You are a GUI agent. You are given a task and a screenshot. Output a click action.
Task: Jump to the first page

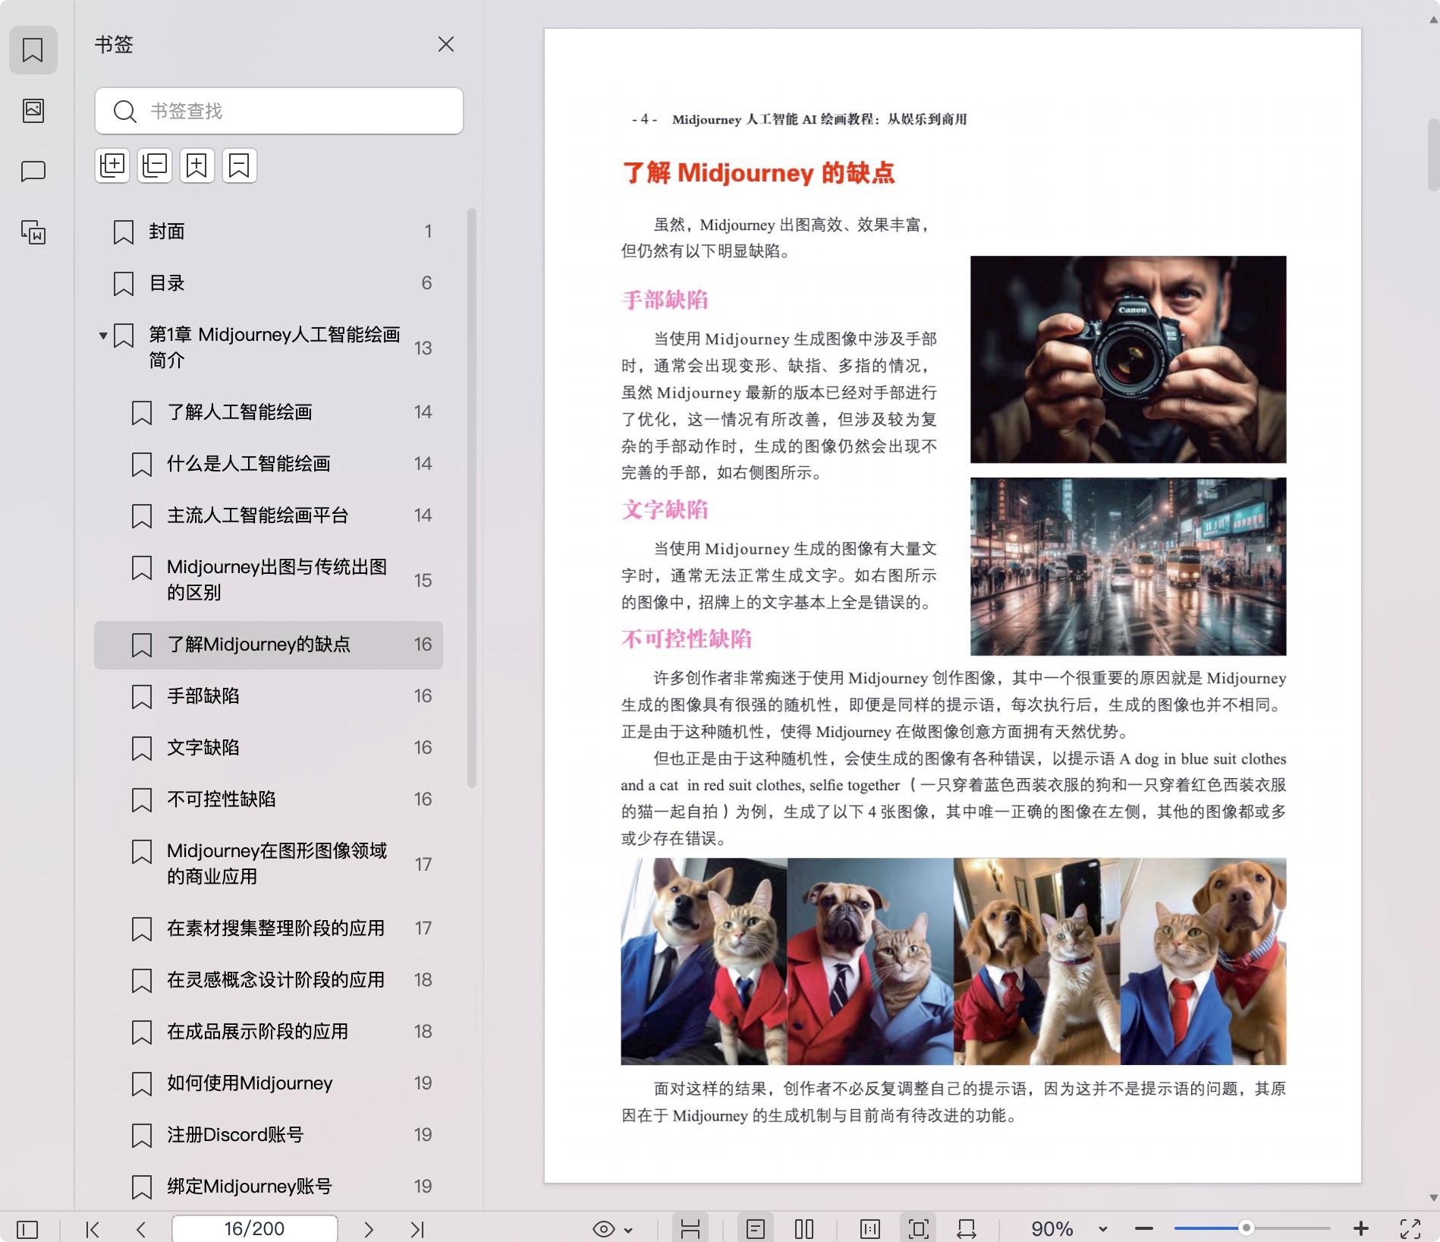click(93, 1229)
